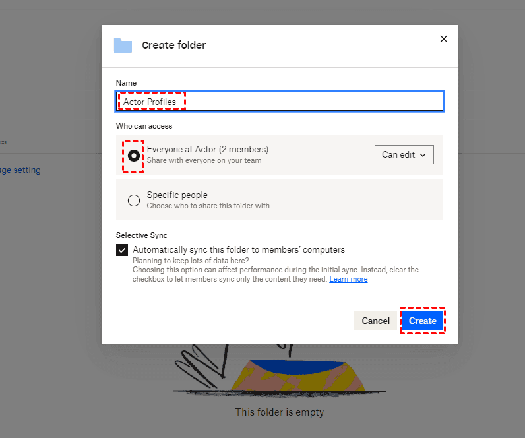Close the Create folder dialog
The image size is (525, 438).
point(443,39)
